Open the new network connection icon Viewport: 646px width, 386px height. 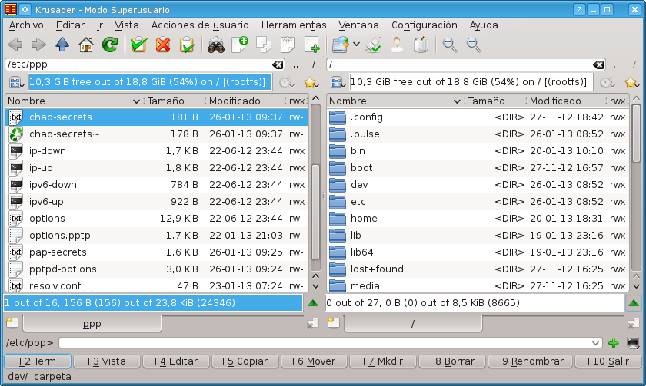[x=341, y=45]
